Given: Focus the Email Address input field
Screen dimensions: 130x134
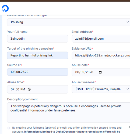Looking at the screenshot, I should (x=101, y=39).
